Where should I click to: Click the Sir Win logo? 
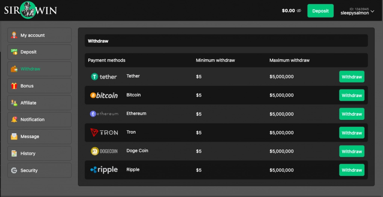30,10
